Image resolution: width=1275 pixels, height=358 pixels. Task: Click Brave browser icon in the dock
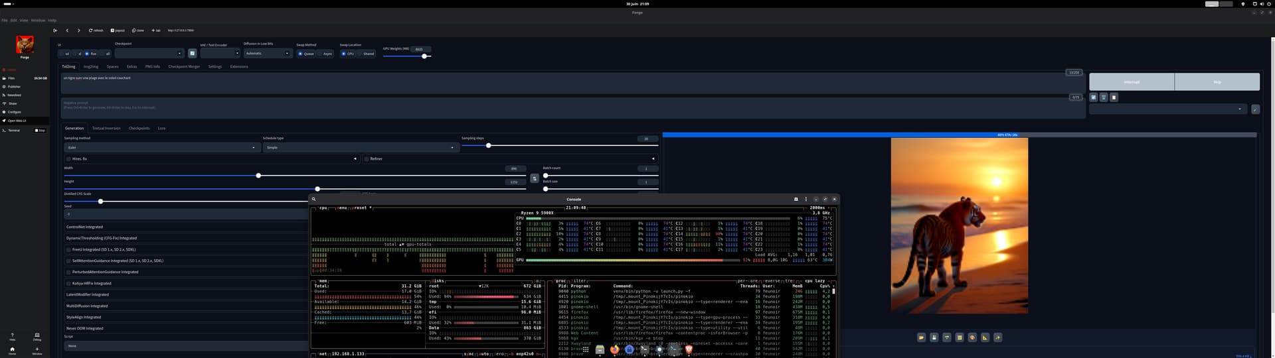(689, 349)
